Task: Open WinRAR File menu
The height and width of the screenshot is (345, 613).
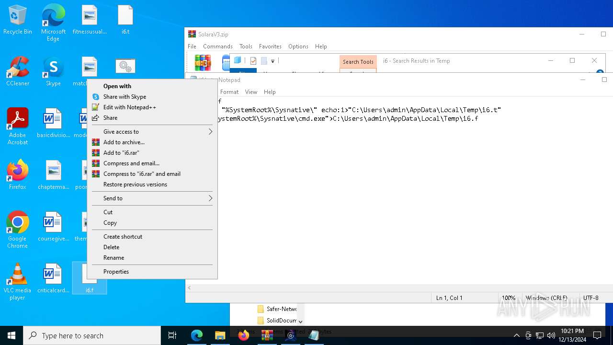Action: [192, 46]
